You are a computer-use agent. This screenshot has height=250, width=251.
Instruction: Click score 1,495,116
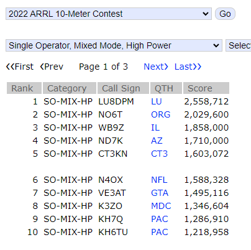206,193
